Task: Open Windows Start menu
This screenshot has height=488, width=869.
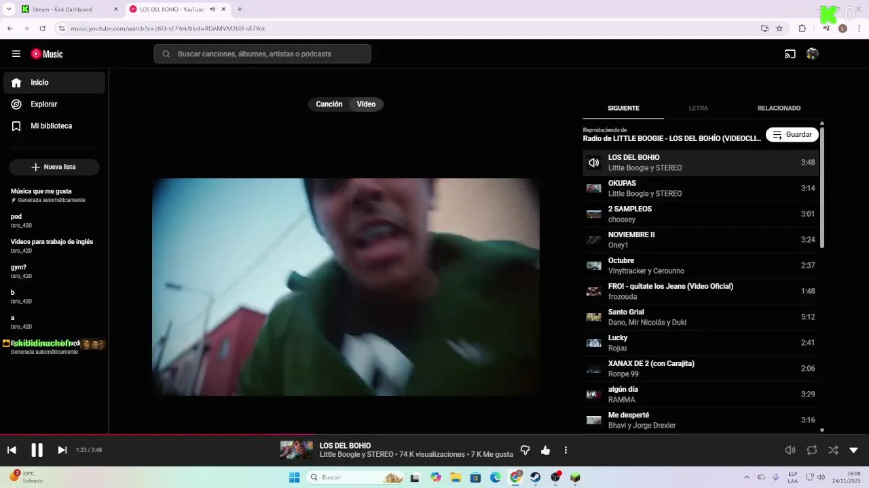Action: (x=294, y=478)
